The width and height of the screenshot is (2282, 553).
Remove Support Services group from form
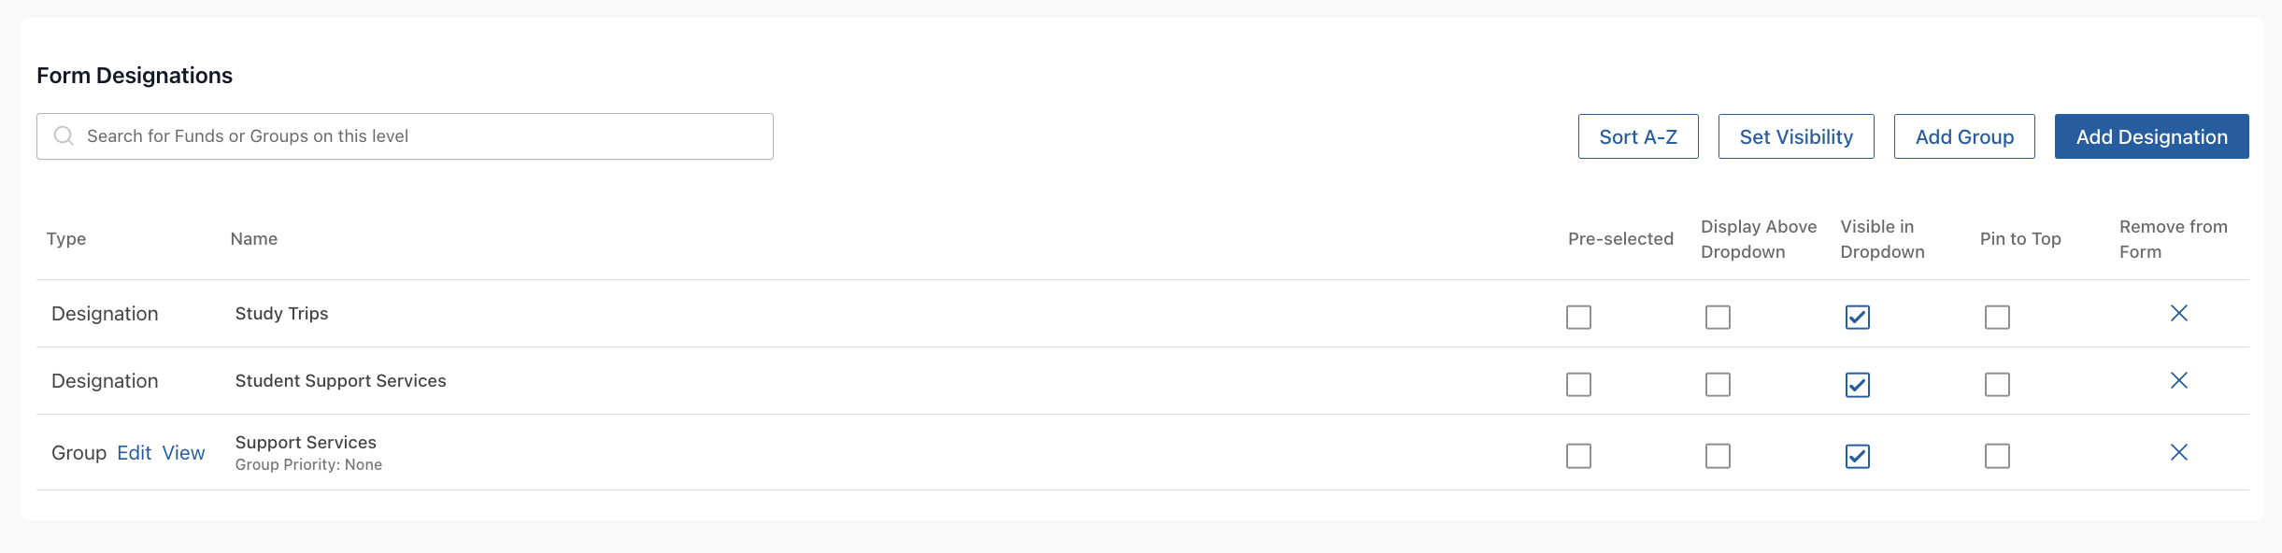click(2178, 452)
